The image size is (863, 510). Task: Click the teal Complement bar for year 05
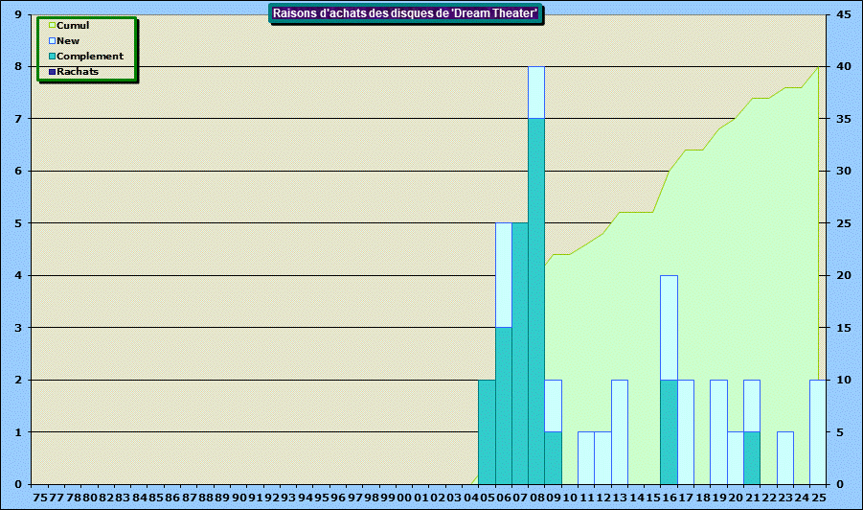[487, 431]
